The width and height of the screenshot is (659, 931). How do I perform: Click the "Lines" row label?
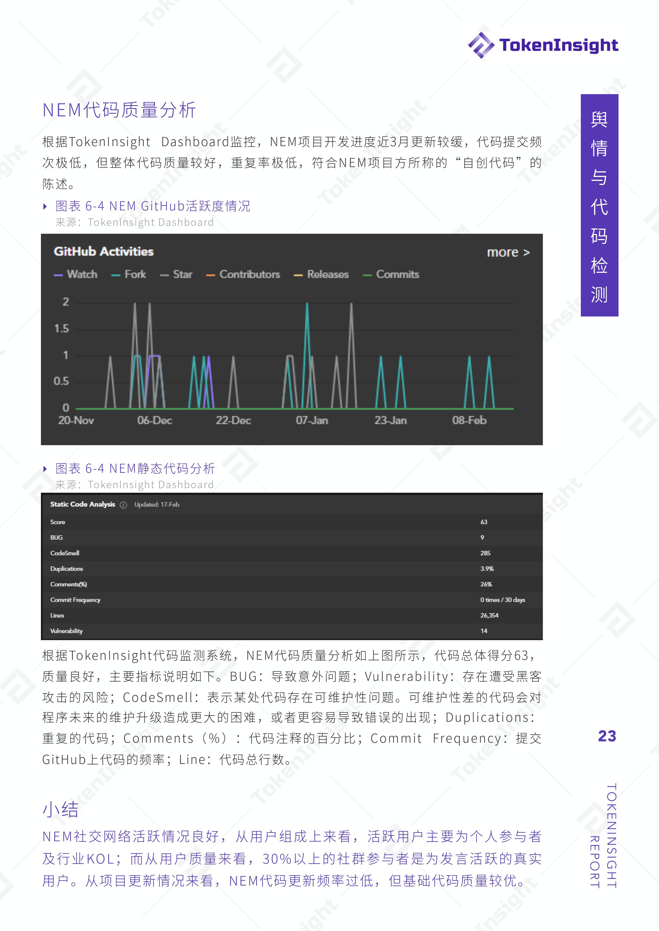pyautogui.click(x=57, y=615)
